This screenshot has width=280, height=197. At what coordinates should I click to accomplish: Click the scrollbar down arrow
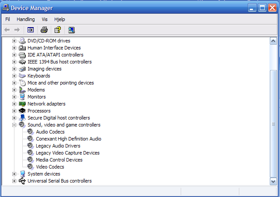[273, 181]
